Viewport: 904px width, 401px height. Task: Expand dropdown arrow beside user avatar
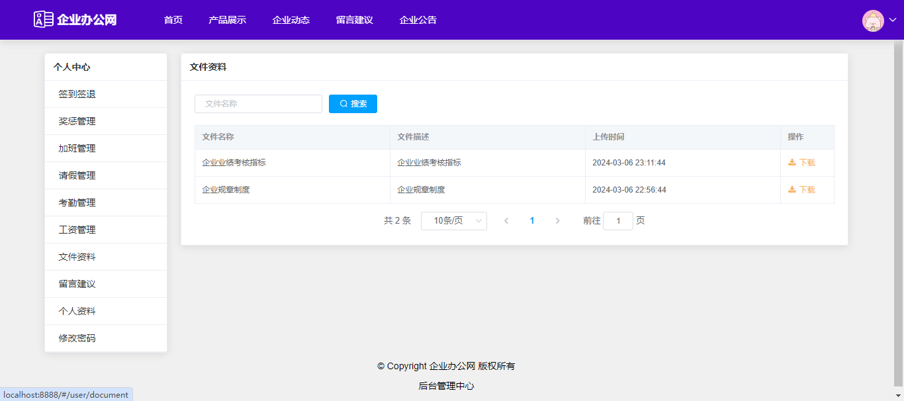(892, 21)
